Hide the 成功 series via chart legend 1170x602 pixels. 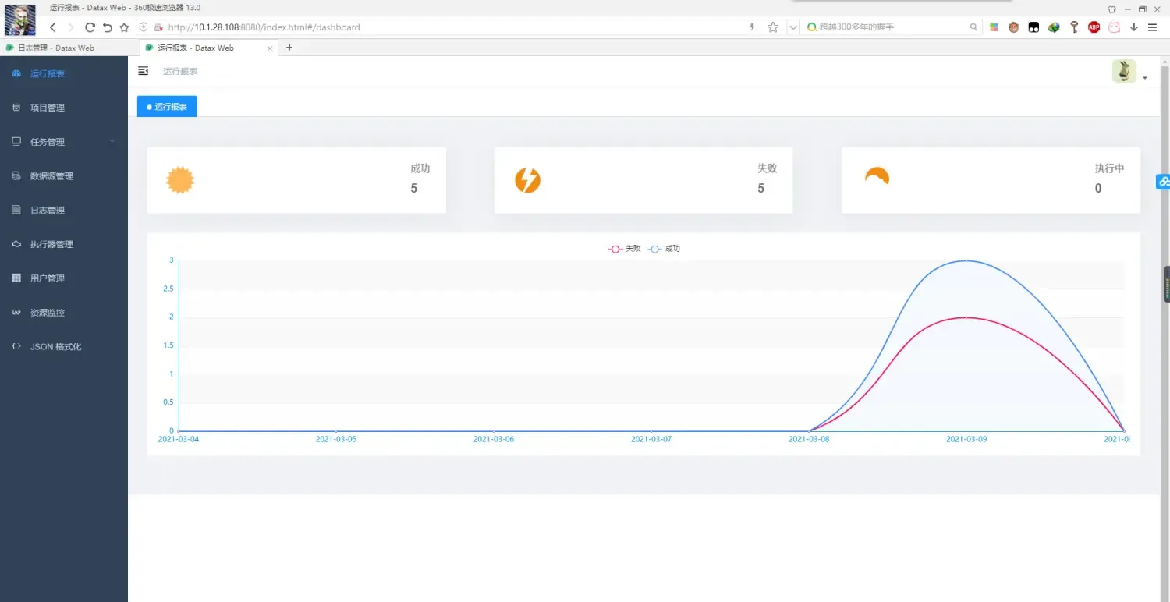(x=666, y=248)
